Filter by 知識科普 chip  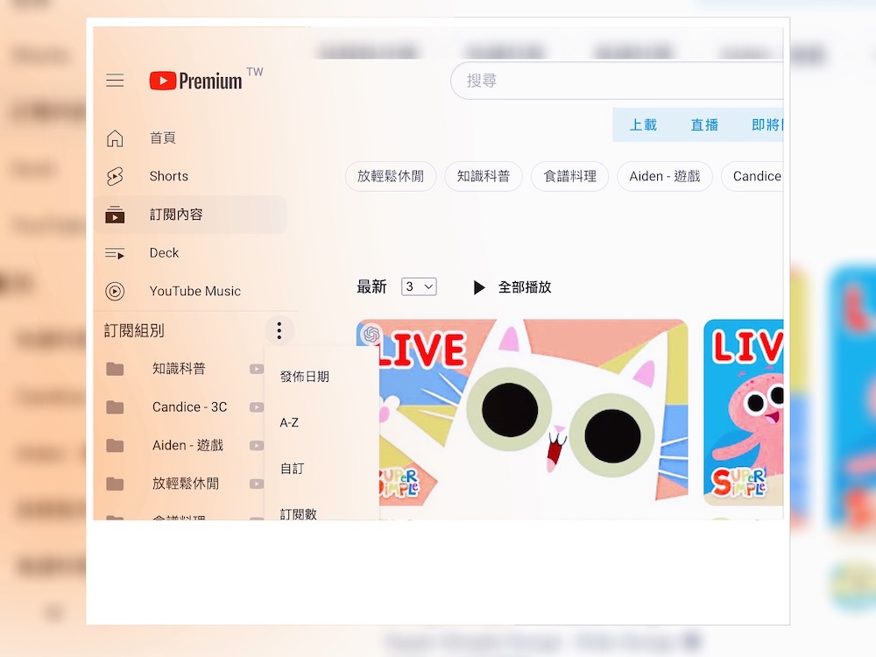[x=484, y=177]
